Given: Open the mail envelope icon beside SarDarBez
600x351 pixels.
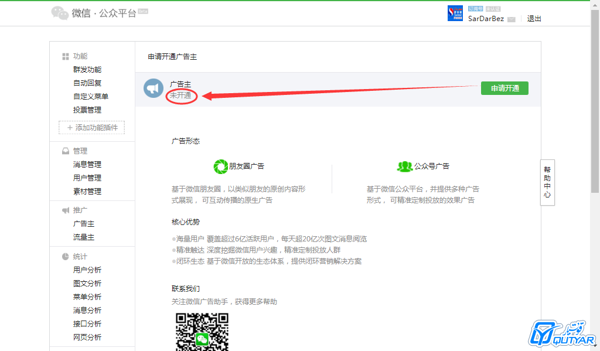Looking at the screenshot, I should point(511,19).
